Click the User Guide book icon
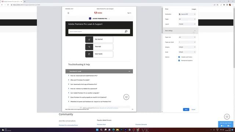The width and height of the screenshot is (235, 132). click(x=89, y=54)
